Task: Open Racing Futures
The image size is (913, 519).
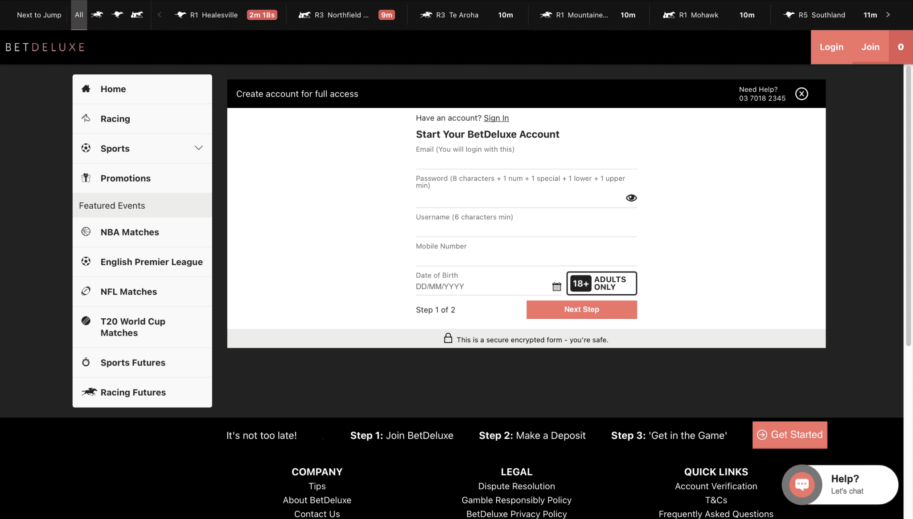Action: (142, 393)
